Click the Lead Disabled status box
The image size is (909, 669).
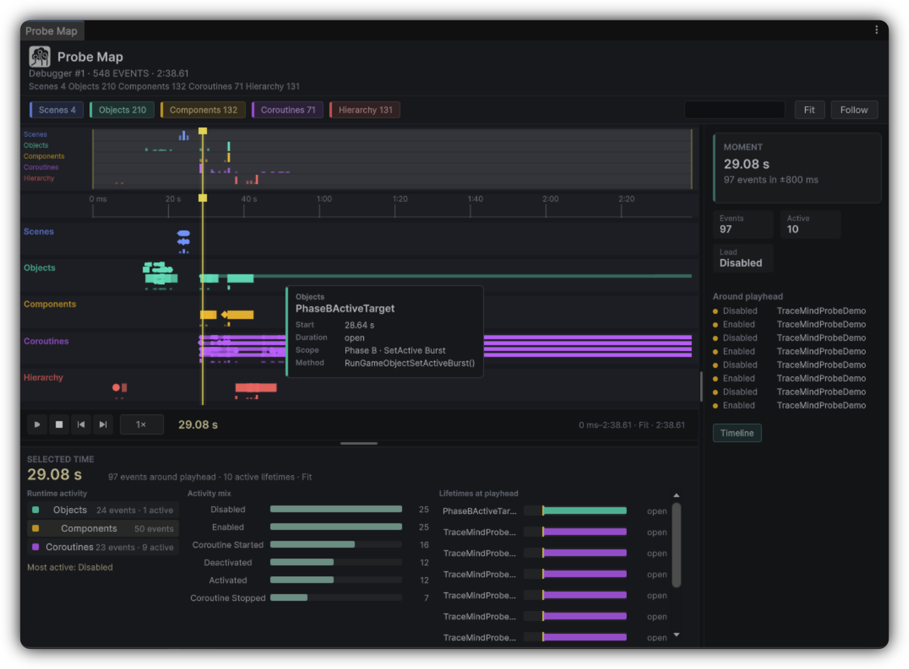[x=743, y=258]
